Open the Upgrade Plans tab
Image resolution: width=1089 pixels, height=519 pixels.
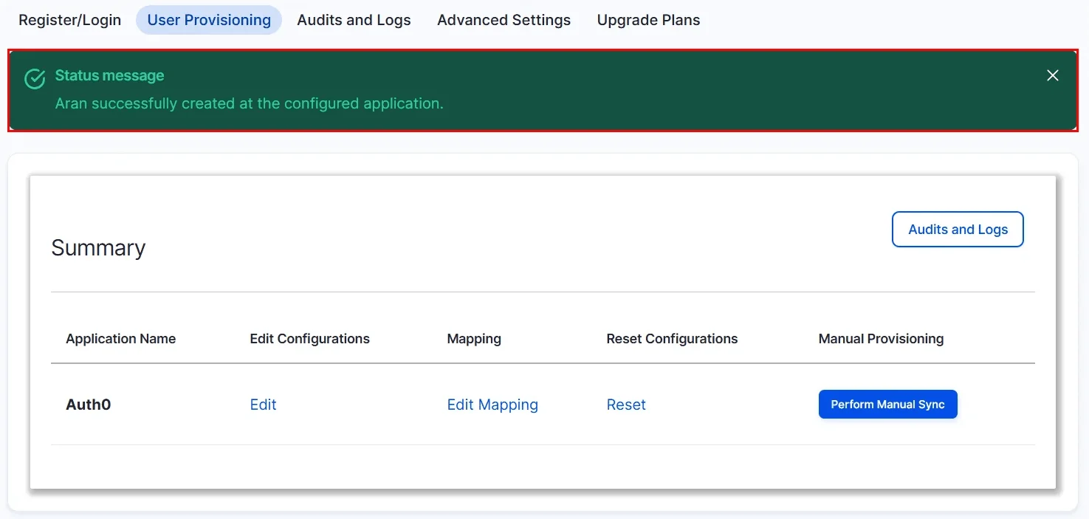coord(648,20)
